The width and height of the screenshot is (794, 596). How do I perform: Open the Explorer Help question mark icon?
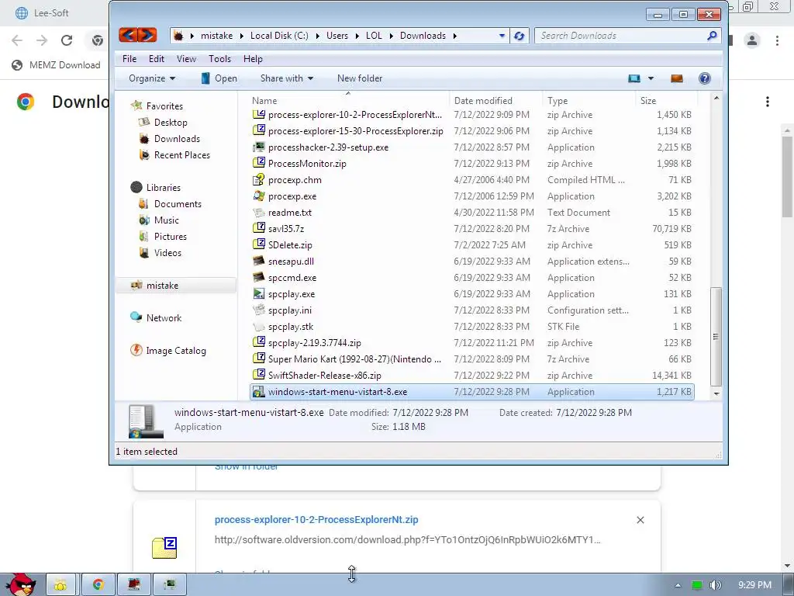tap(704, 78)
